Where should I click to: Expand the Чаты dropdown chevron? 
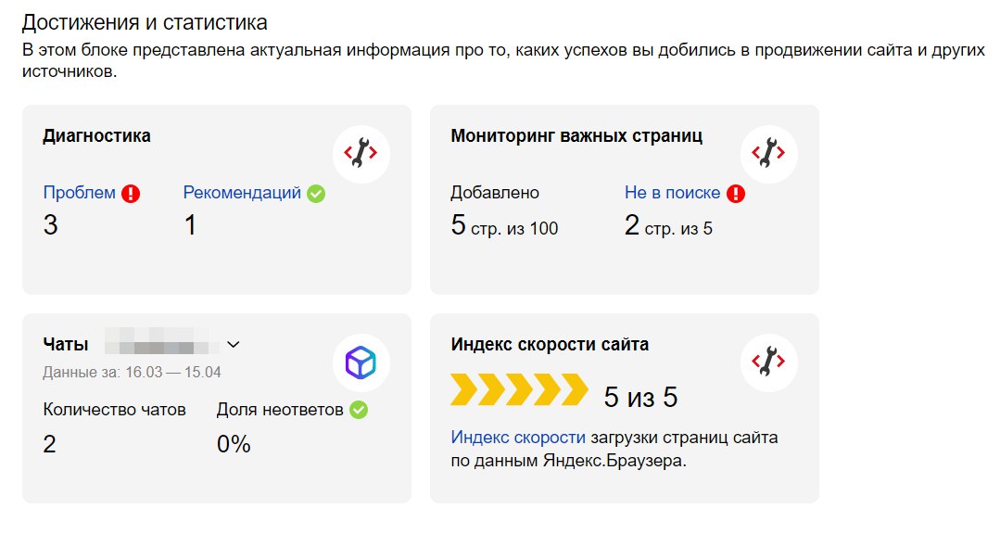tap(234, 345)
